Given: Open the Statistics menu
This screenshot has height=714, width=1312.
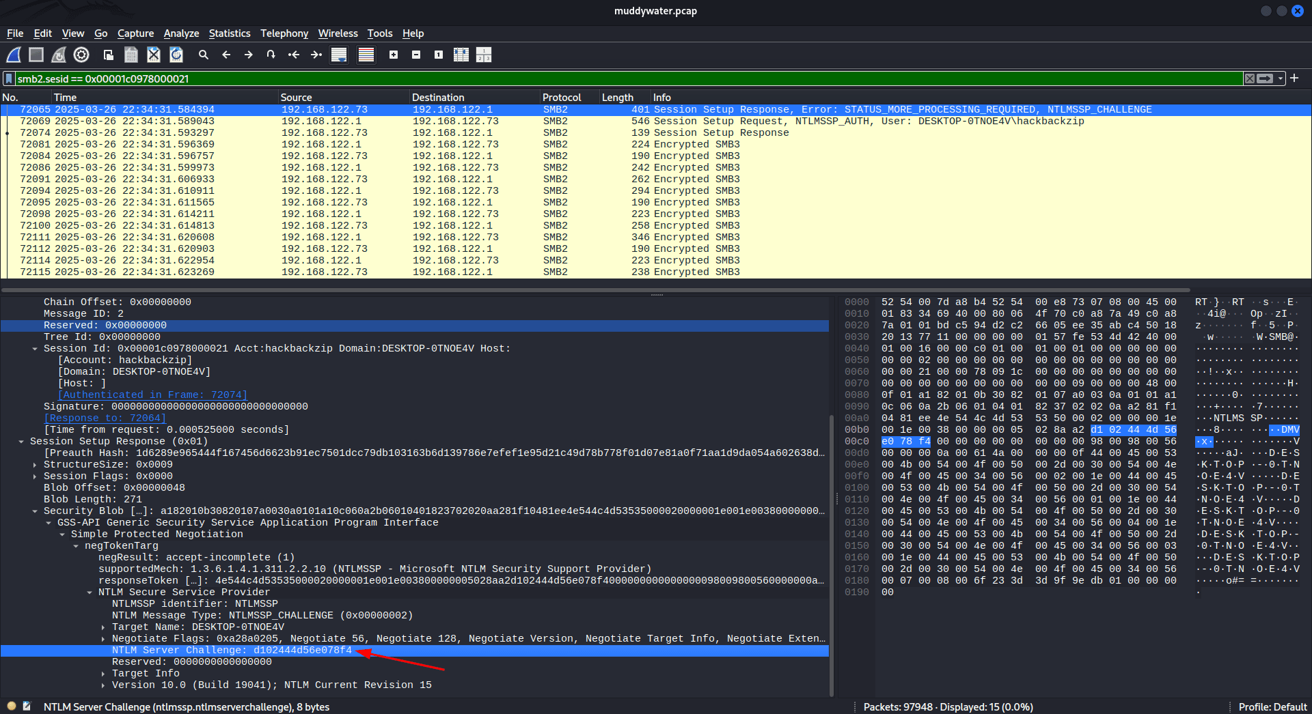Looking at the screenshot, I should (x=230, y=33).
